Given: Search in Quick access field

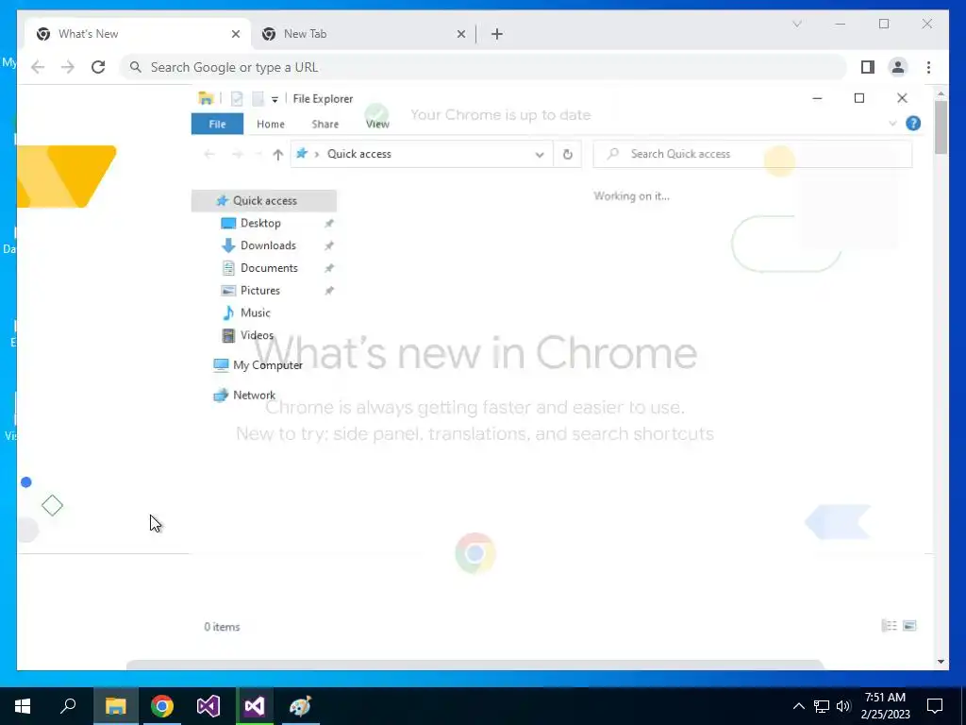Looking at the screenshot, I should click(x=752, y=154).
